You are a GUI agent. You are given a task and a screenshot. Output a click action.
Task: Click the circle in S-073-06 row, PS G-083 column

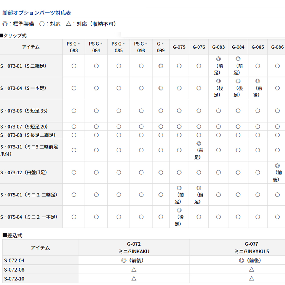[x=74, y=111]
